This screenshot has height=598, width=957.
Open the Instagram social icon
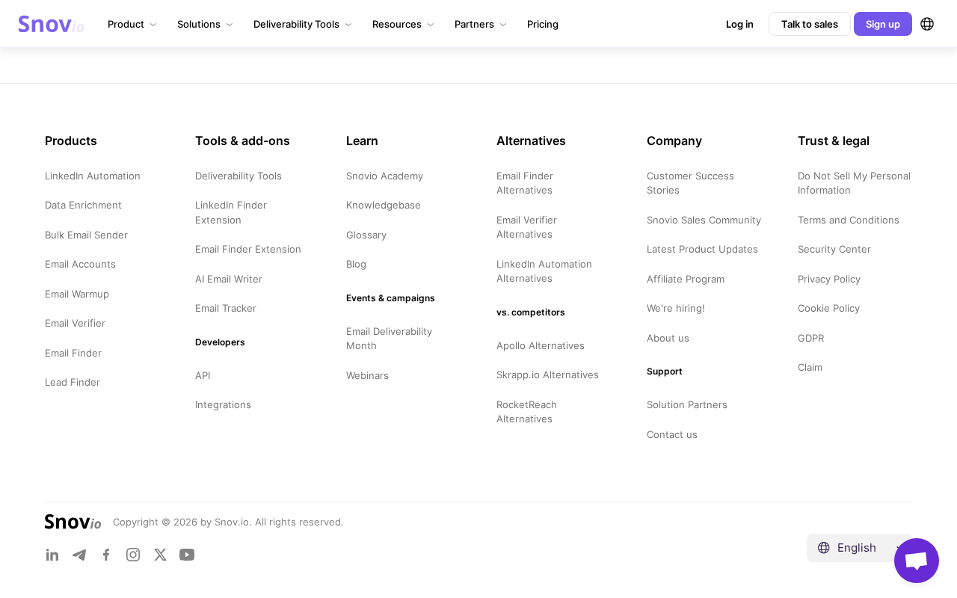tap(133, 555)
